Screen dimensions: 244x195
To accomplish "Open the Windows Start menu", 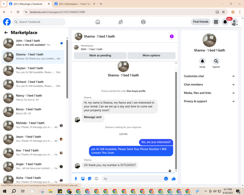I will [4, 191].
